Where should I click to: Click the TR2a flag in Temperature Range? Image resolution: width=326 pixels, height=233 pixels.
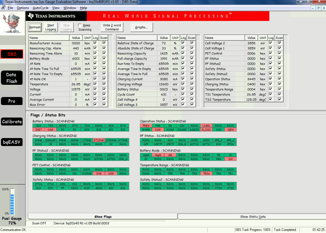point(206,174)
